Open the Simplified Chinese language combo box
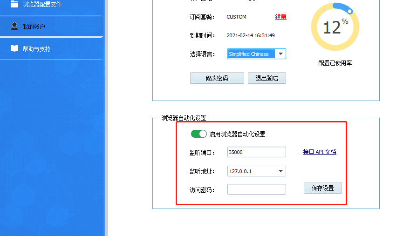 pos(252,54)
